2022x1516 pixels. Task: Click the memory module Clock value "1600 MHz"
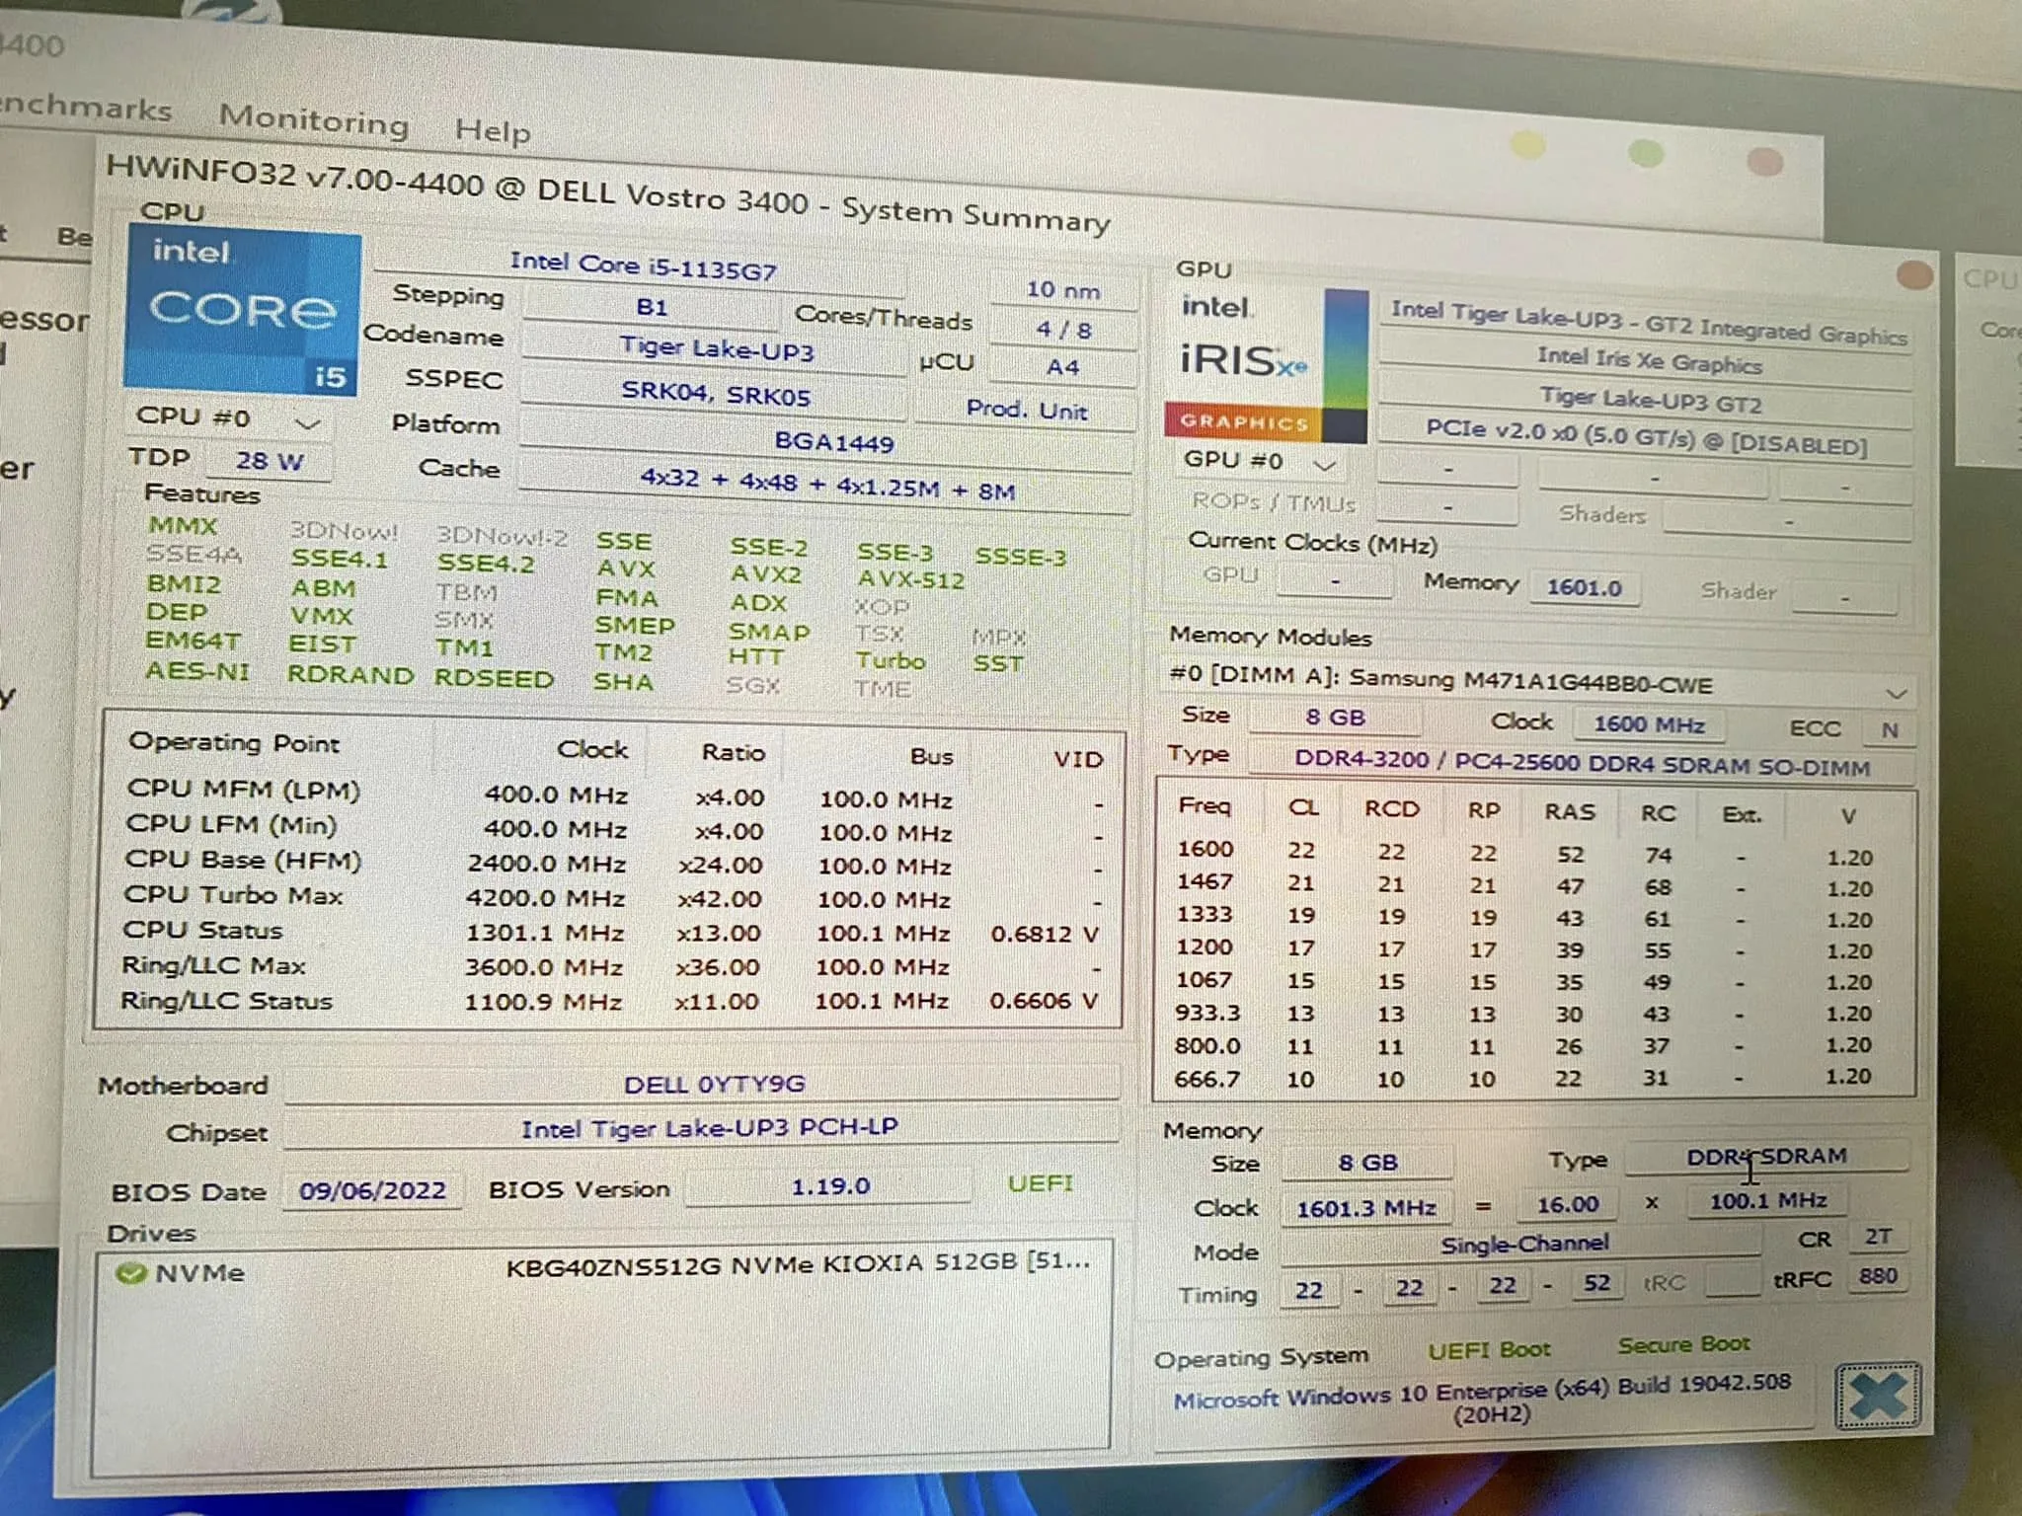click(1649, 724)
